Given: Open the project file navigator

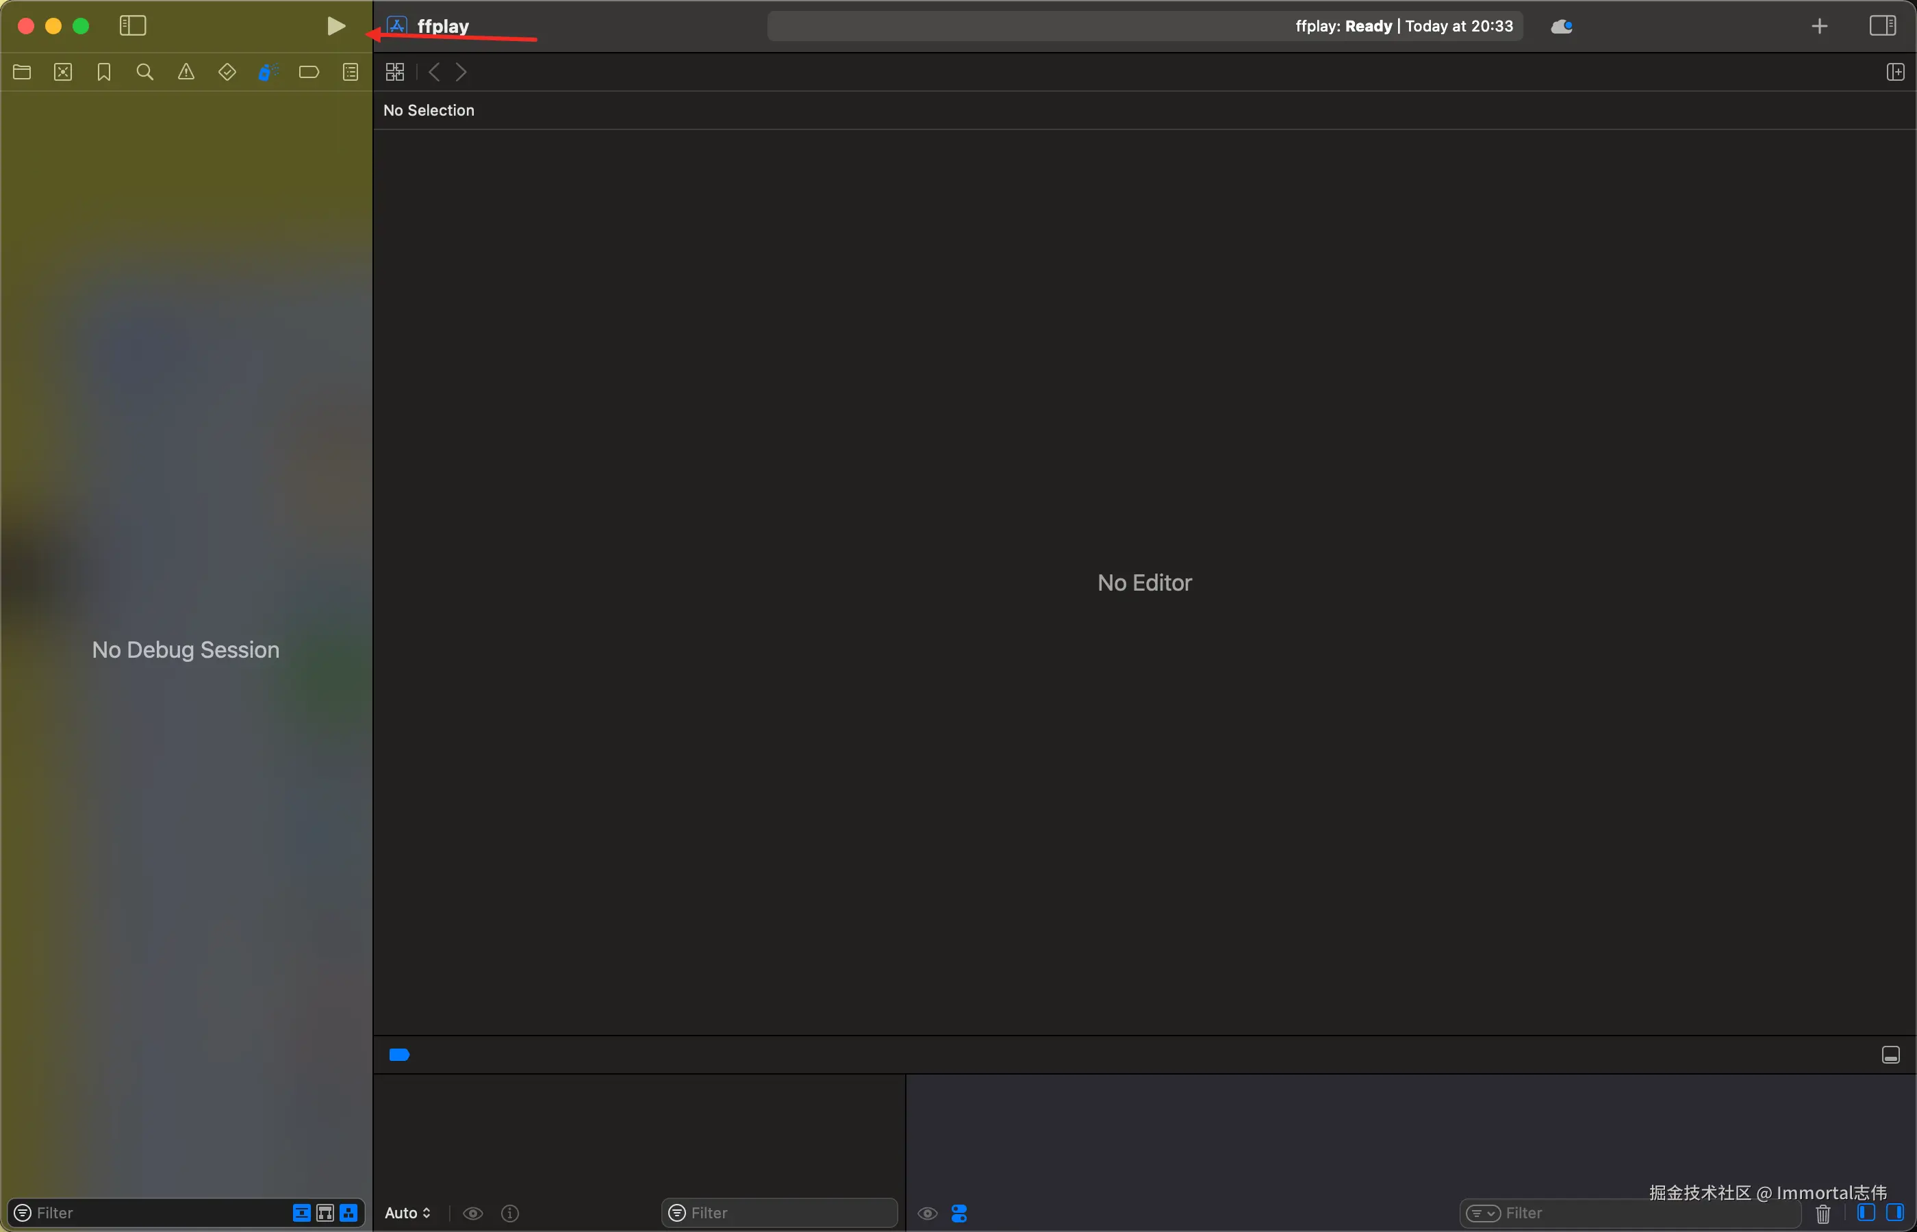Looking at the screenshot, I should [x=23, y=73].
